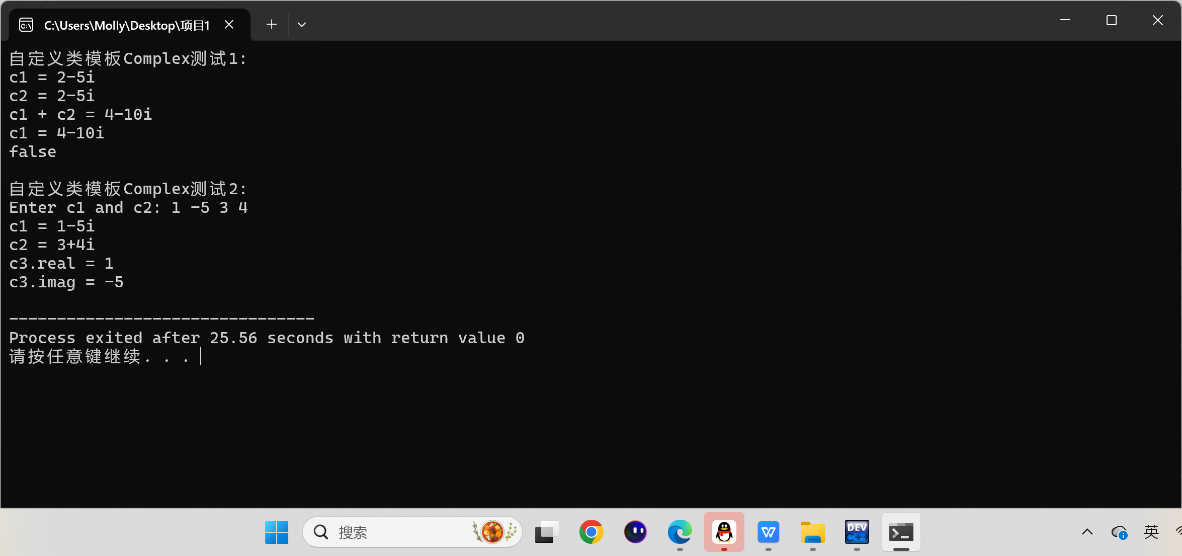Open QQ penguin app in taskbar
Viewport: 1182px width, 556px height.
[x=724, y=532]
